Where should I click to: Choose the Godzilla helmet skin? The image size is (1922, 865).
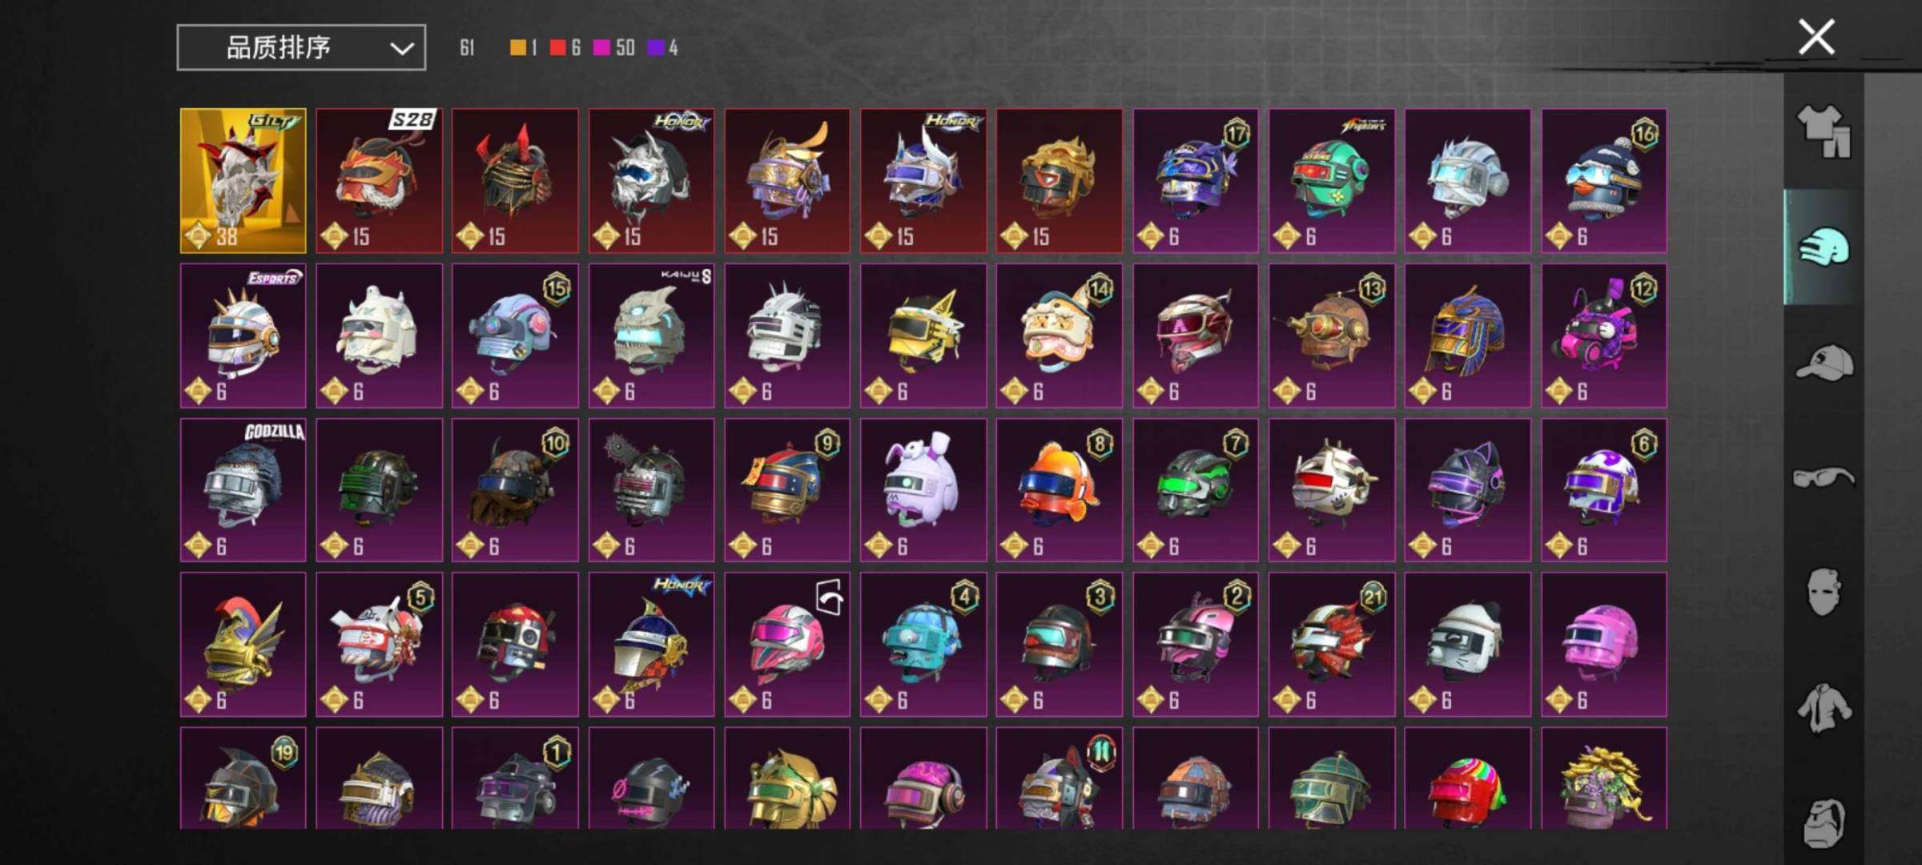[x=243, y=490]
